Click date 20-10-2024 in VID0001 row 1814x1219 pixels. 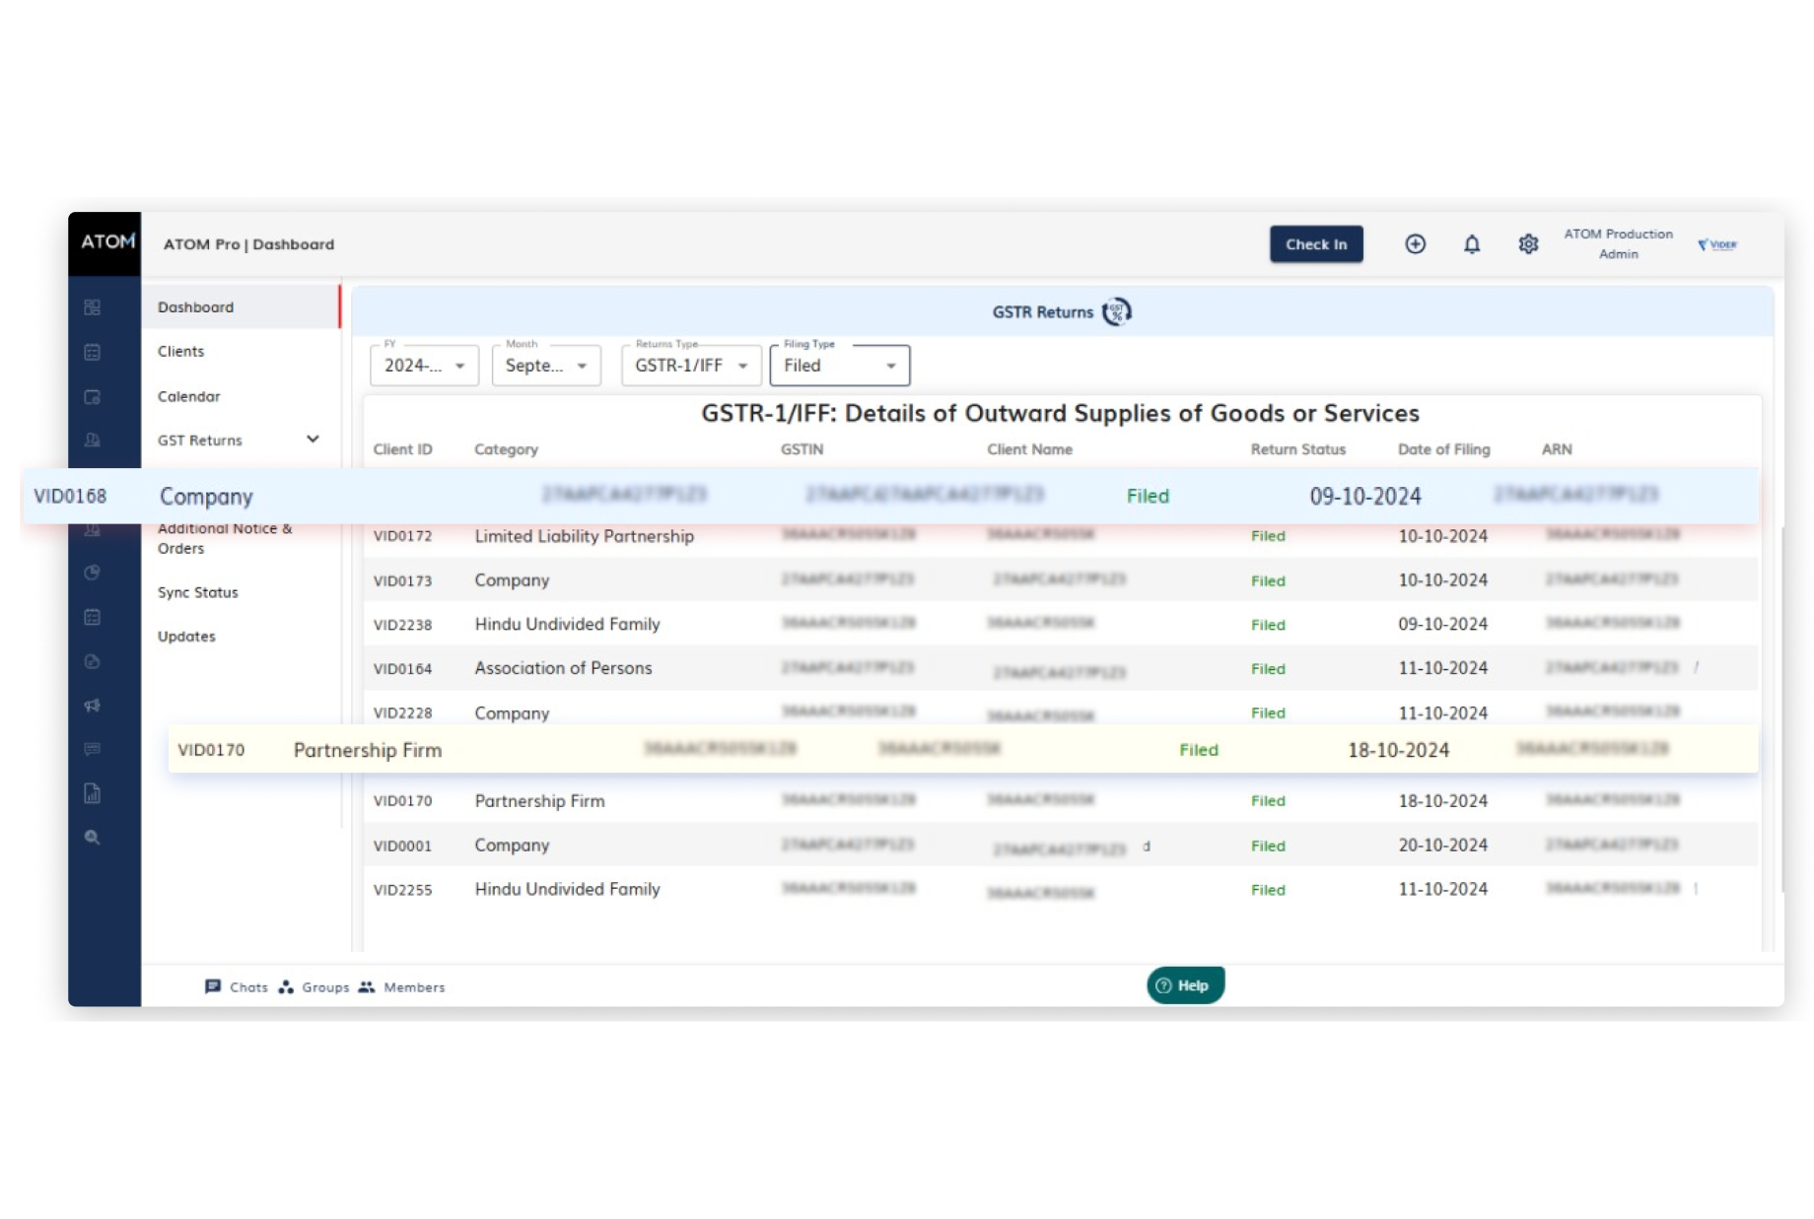click(1442, 846)
